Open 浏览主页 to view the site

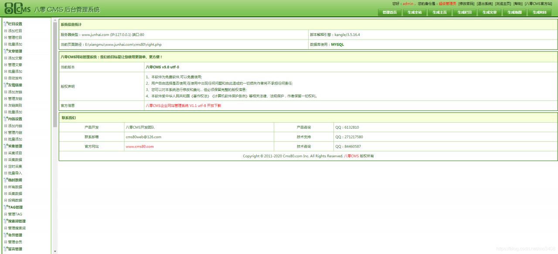[503, 3]
